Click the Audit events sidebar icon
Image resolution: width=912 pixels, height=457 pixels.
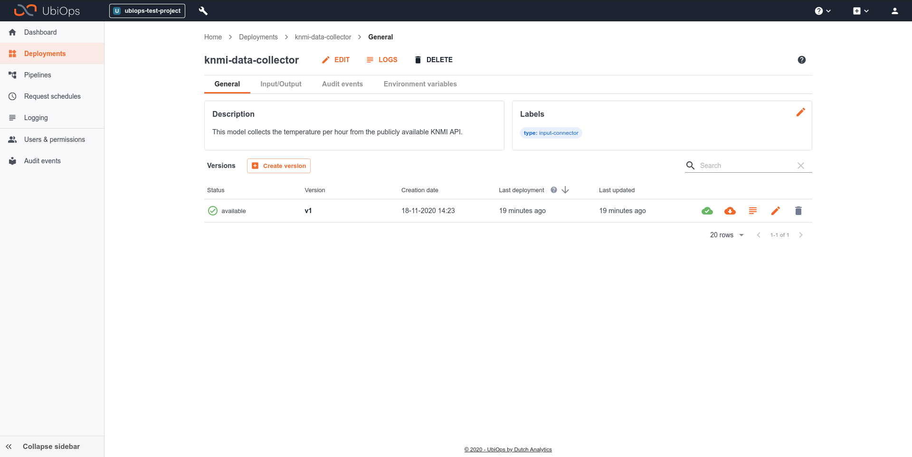tap(13, 161)
